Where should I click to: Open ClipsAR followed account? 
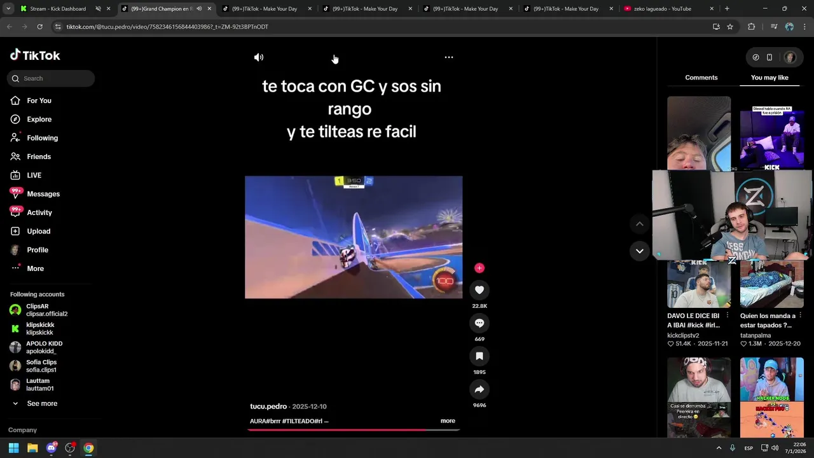pyautogui.click(x=46, y=310)
